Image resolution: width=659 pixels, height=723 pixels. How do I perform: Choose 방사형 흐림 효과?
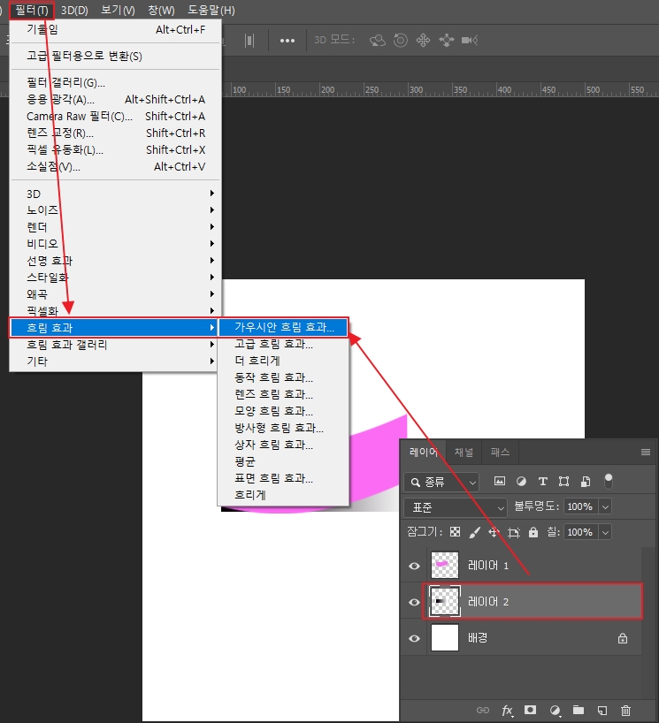coord(283,428)
